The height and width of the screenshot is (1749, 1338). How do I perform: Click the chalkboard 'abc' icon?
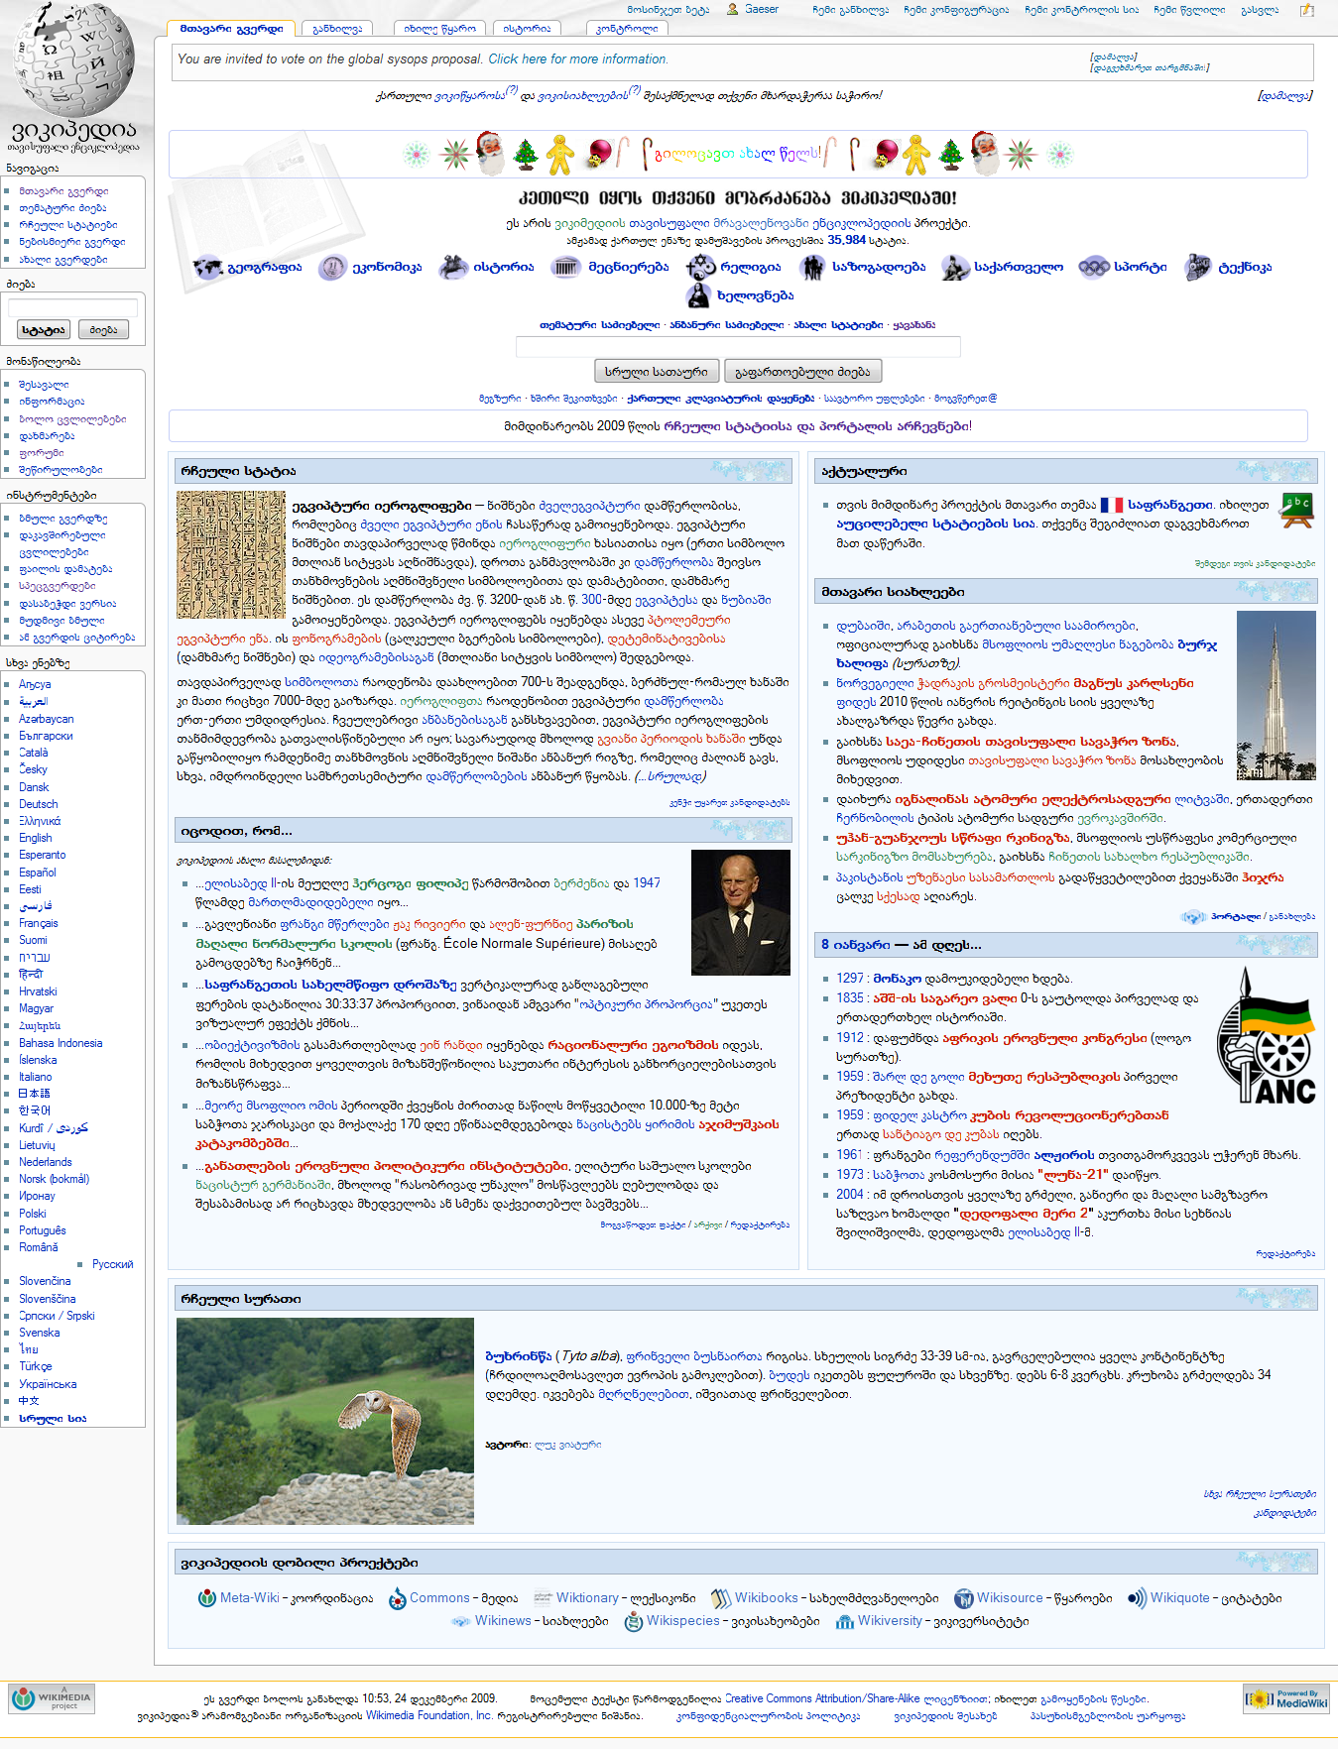pyautogui.click(x=1296, y=511)
